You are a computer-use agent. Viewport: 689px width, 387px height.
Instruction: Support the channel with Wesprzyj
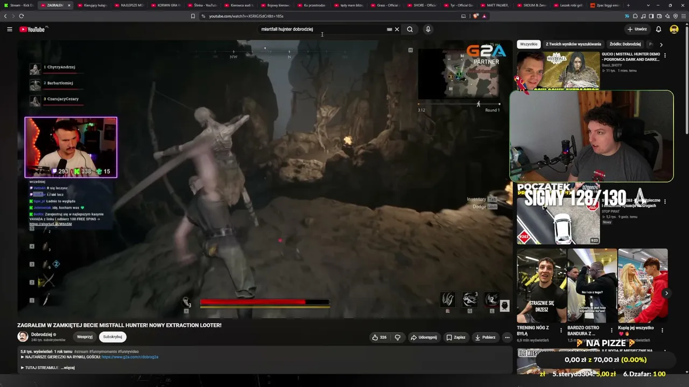[x=85, y=337]
